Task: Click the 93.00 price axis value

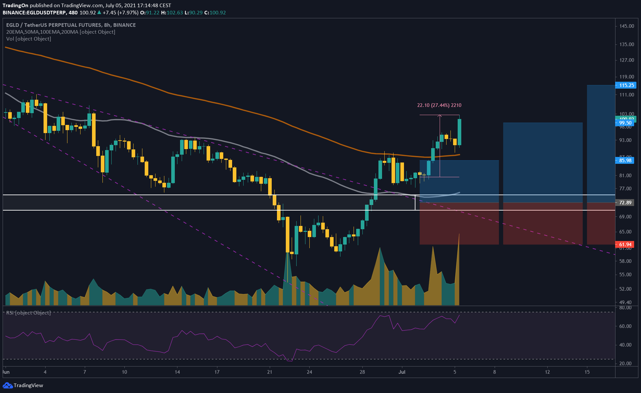Action: pyautogui.click(x=626, y=140)
